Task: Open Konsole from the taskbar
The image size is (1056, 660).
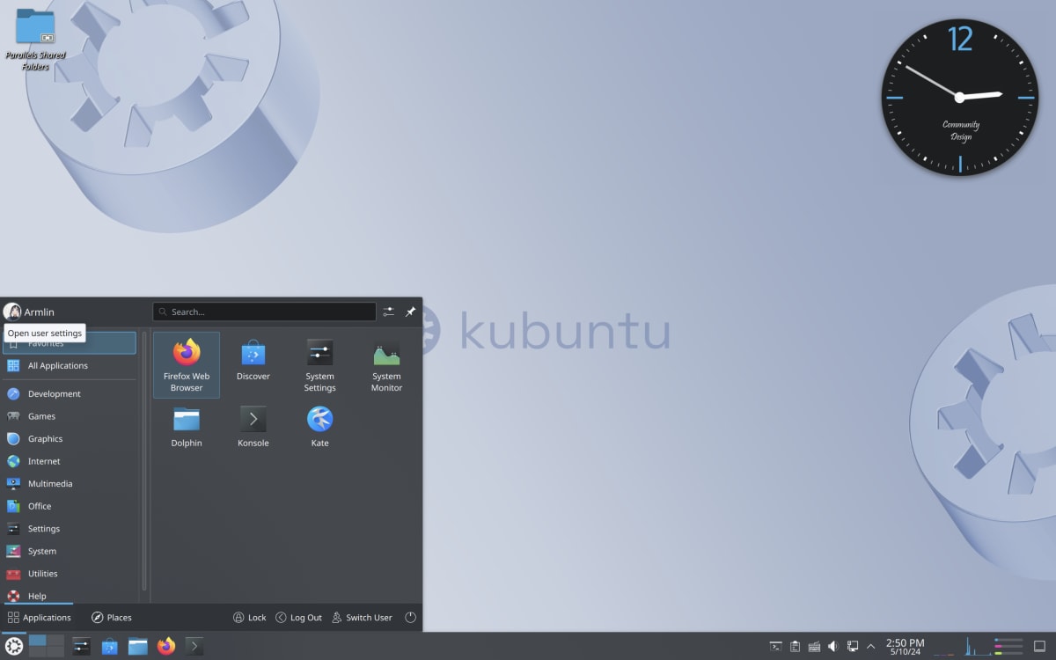Action: [194, 647]
